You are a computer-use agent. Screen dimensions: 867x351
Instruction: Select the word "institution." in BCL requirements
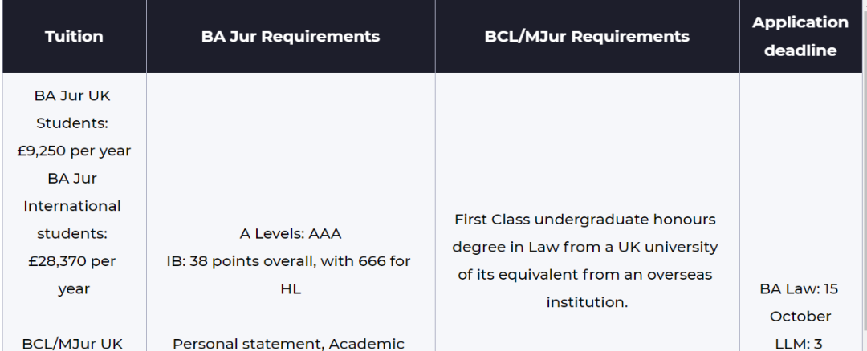point(587,302)
